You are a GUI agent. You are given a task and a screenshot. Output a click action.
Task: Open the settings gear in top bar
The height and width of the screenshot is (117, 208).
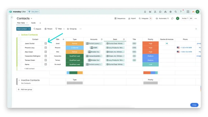click(x=170, y=12)
